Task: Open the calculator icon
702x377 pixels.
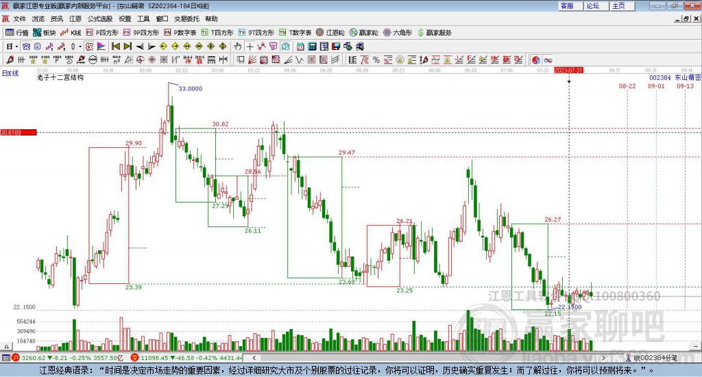Action: (312, 47)
